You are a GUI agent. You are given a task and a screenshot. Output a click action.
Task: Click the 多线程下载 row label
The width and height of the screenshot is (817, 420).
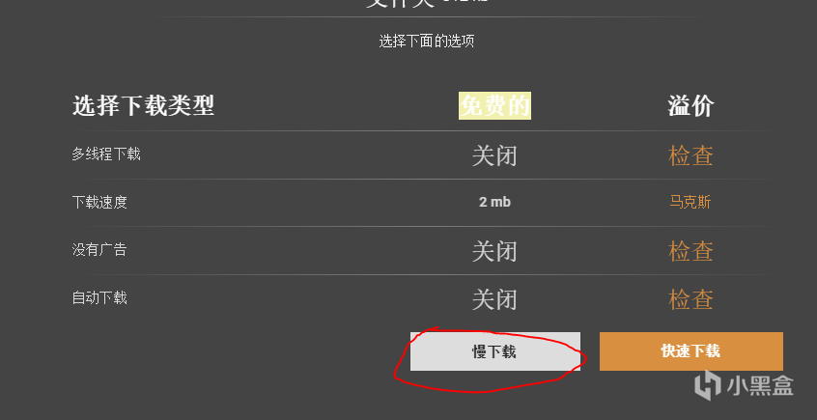(106, 154)
